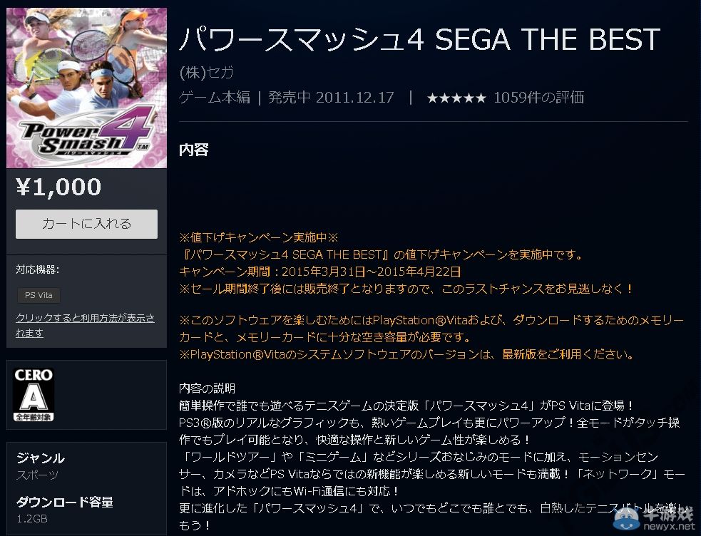The height and width of the screenshot is (536, 701).
Task: Click the (株)セガ publisher name
Action: [206, 73]
